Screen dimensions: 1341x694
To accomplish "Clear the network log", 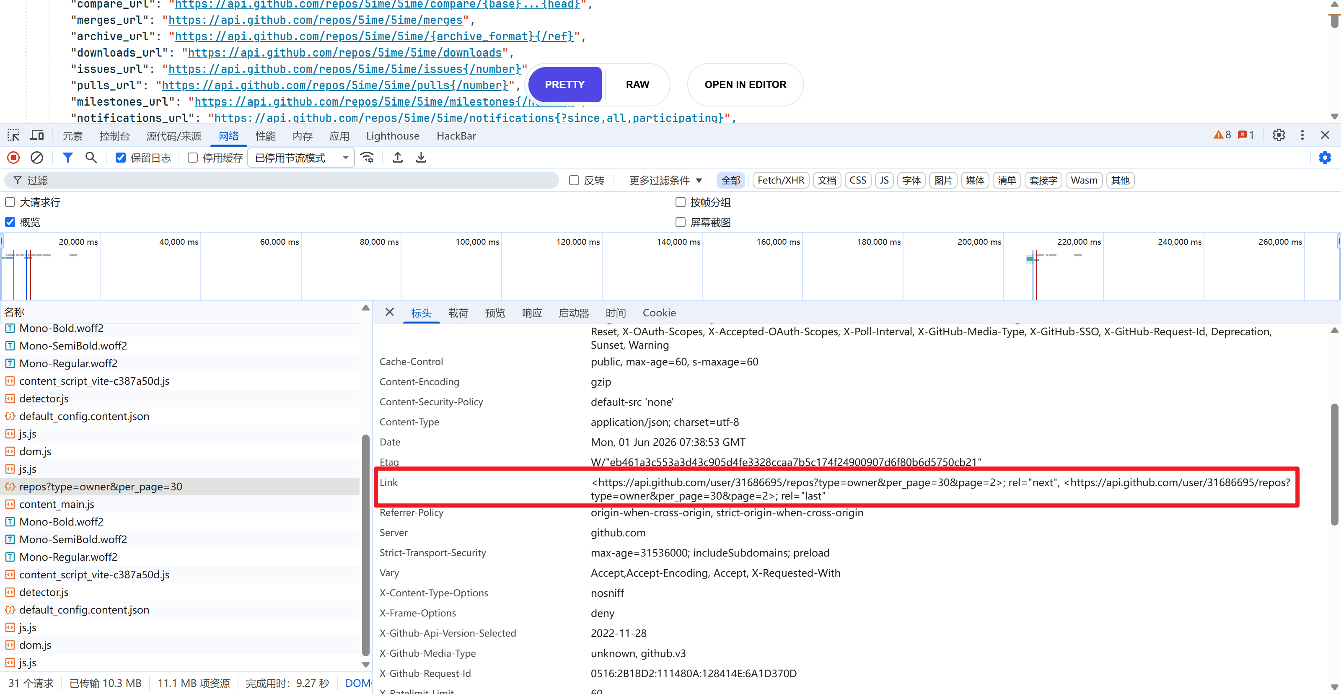I will click(36, 157).
